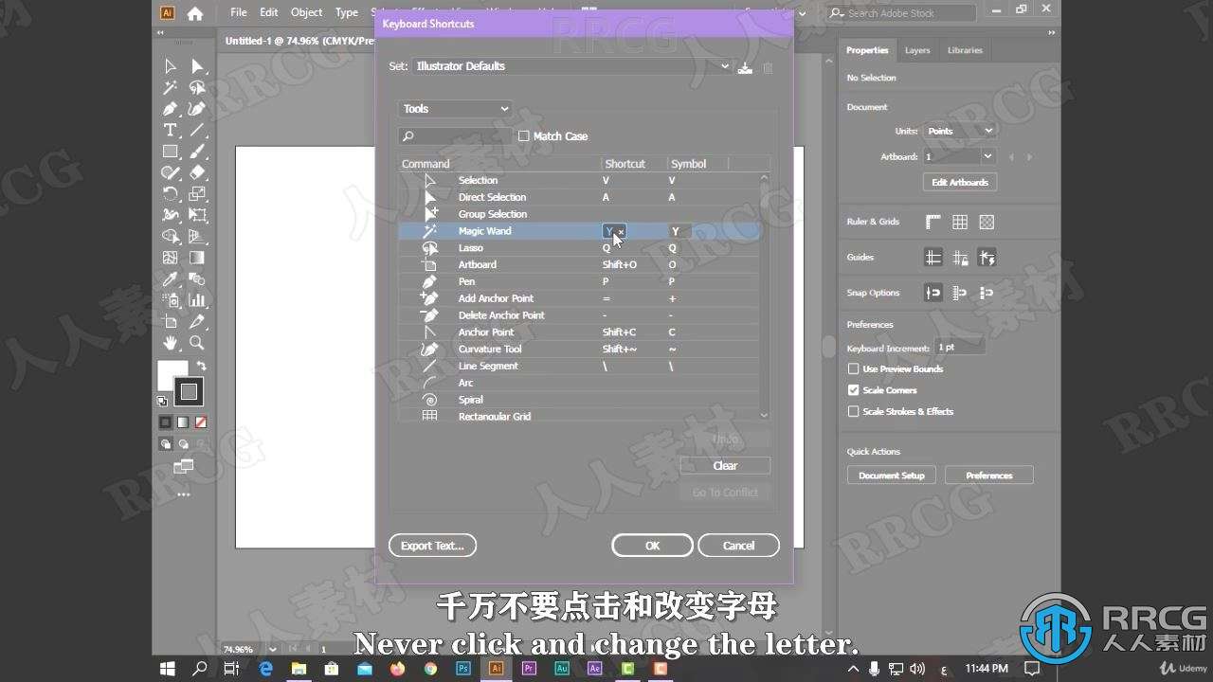Click OK in Keyboard Shortcuts dialog

652,546
